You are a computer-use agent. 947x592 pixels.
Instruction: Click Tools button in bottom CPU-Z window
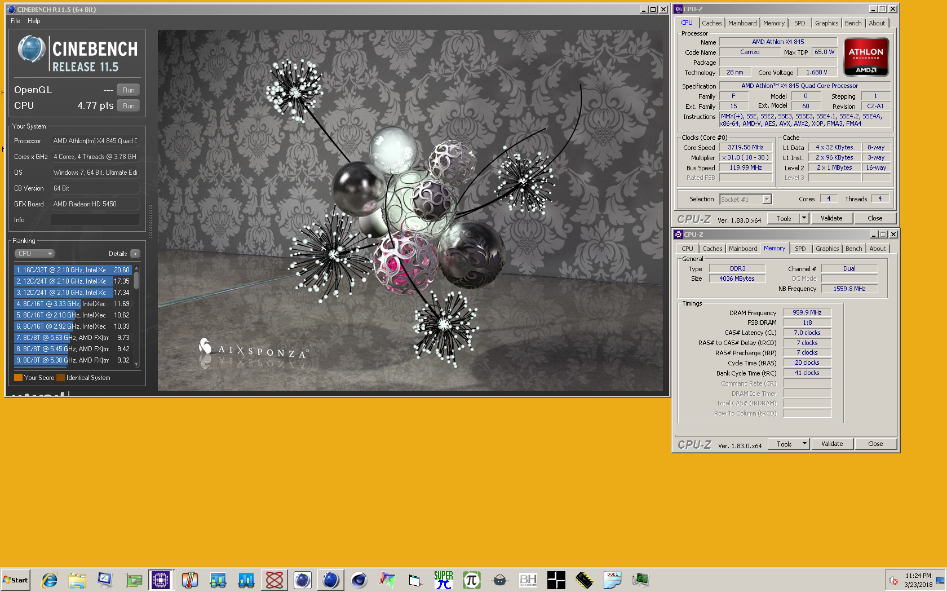784,444
